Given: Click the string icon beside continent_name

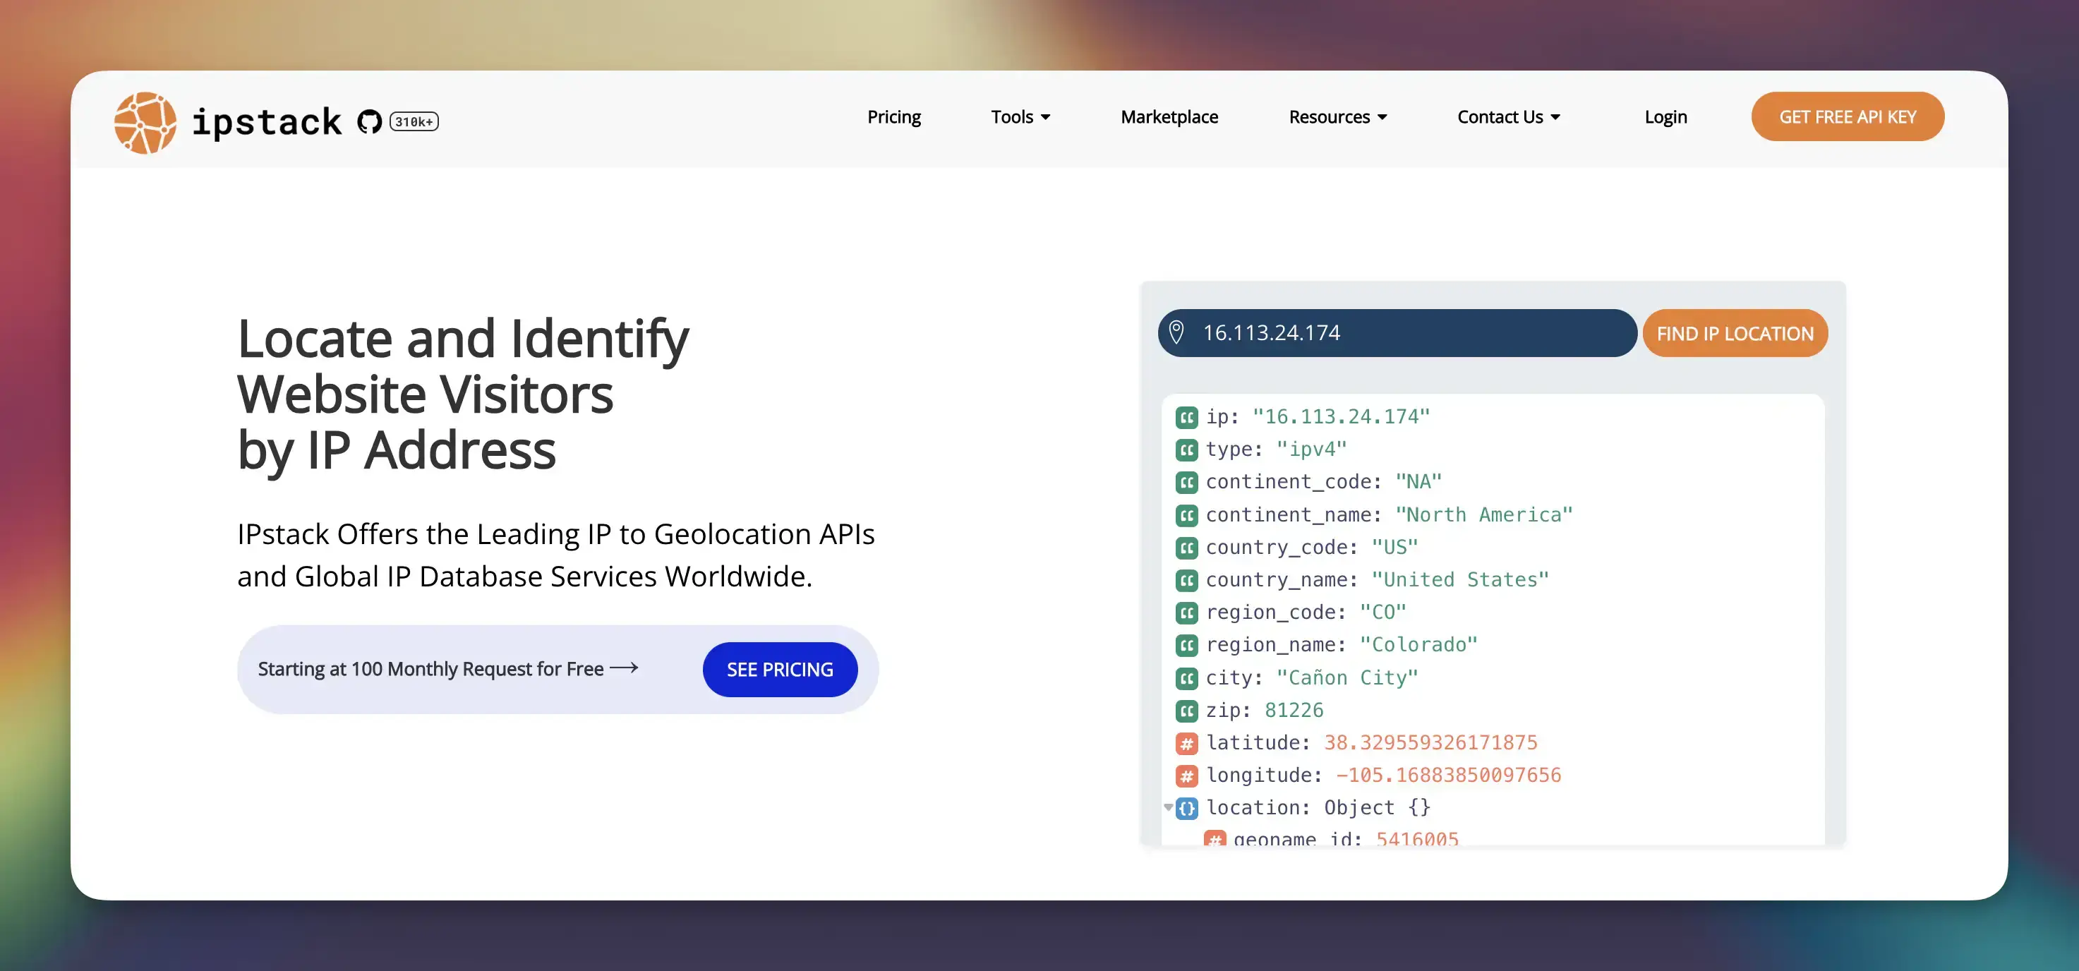Looking at the screenshot, I should click(1186, 515).
